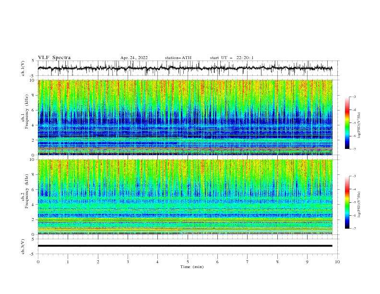
Task: Click the ch.2 spectrogram color bar
Action: tap(347, 202)
